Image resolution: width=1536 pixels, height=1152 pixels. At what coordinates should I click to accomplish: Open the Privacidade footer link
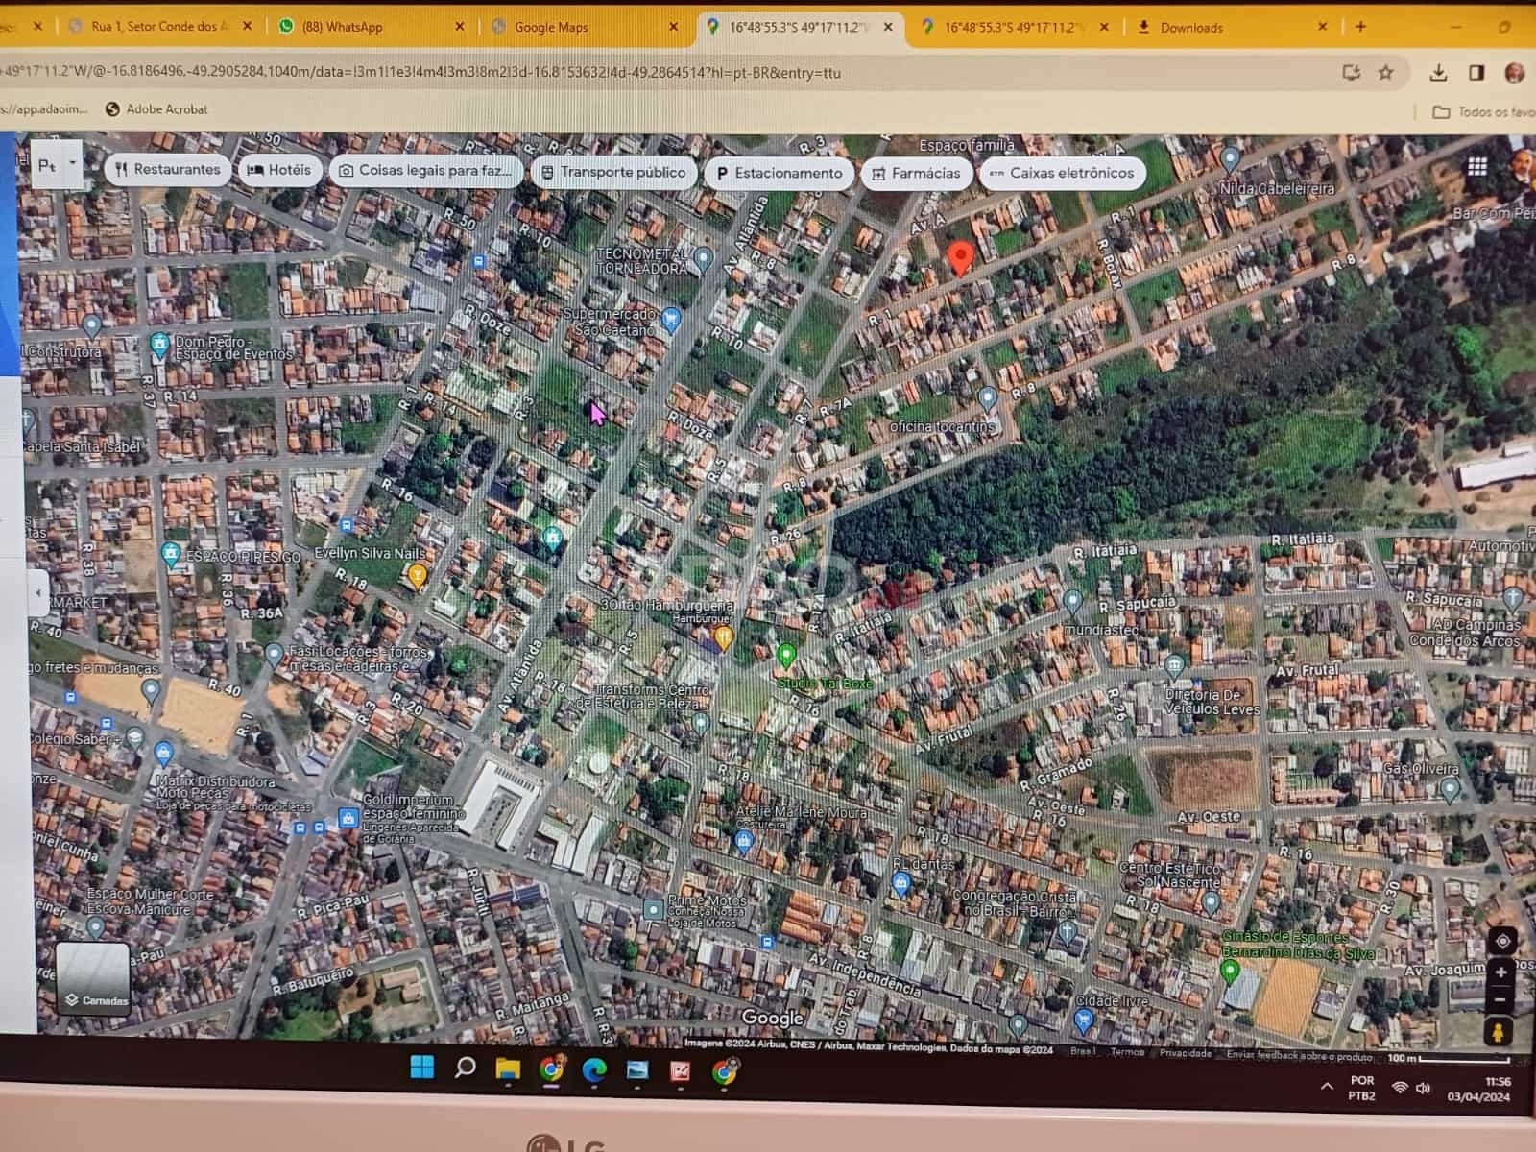pos(1186,1053)
